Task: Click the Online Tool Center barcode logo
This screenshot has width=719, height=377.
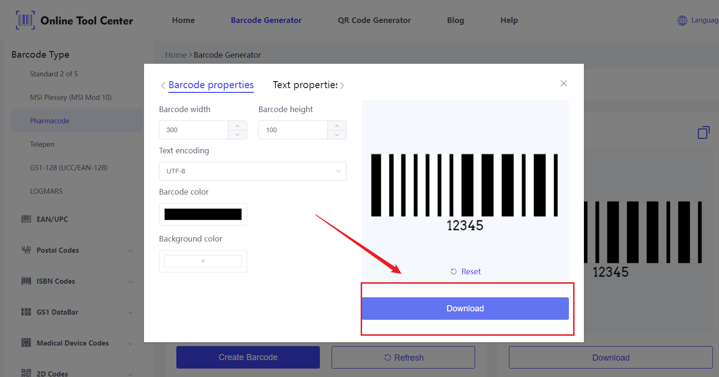Action: [25, 20]
